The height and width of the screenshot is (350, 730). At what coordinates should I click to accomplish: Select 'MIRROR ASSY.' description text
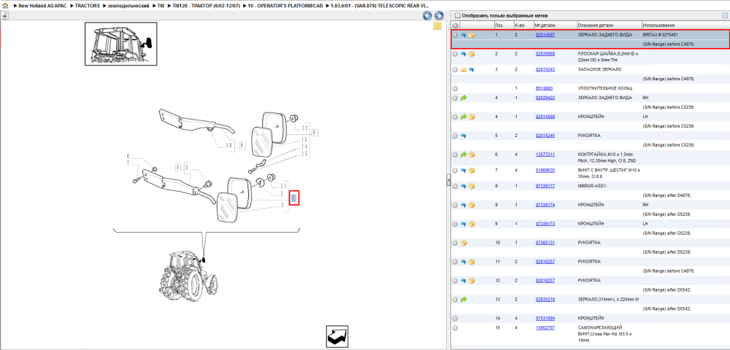tap(593, 187)
